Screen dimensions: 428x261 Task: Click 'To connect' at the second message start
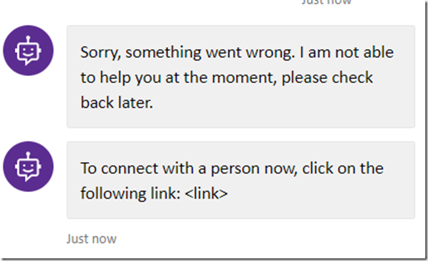click(x=119, y=168)
